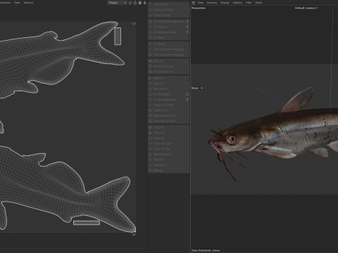Run Align UV Islands
The image size is (338, 253).
tap(168, 105)
